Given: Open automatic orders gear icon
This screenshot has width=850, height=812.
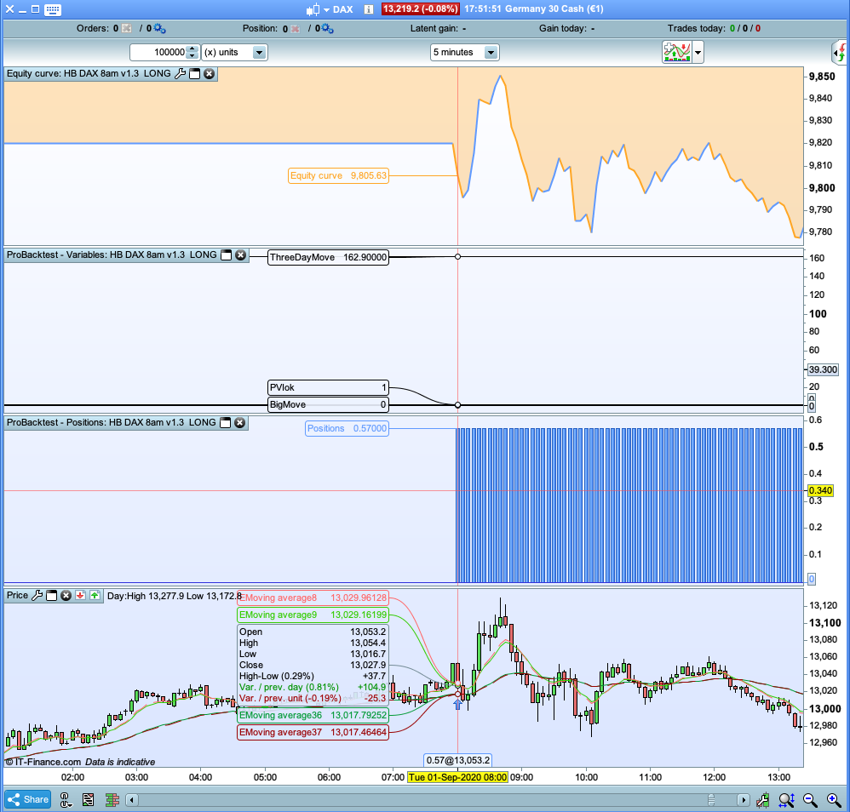Looking at the screenshot, I should tap(159, 28).
